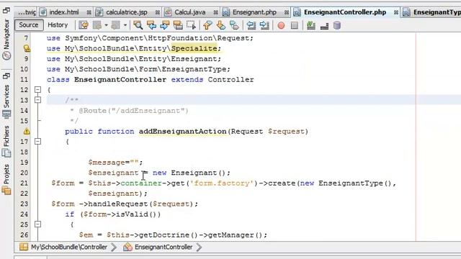Jump to the next bookmark

[x=221, y=25]
